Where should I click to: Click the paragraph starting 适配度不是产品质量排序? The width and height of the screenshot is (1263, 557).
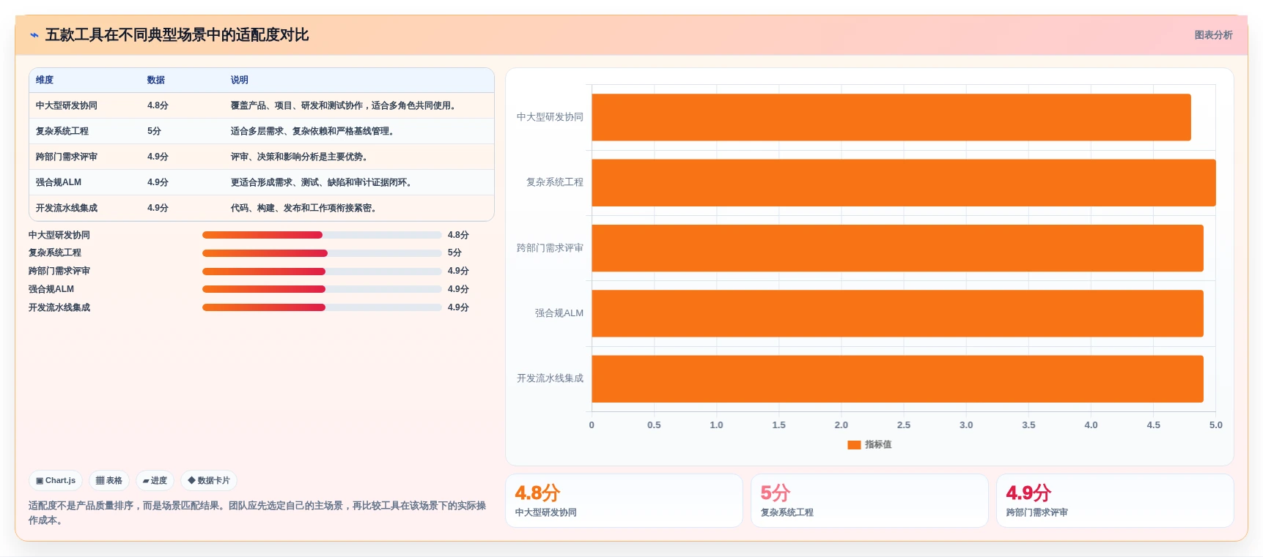coord(257,513)
